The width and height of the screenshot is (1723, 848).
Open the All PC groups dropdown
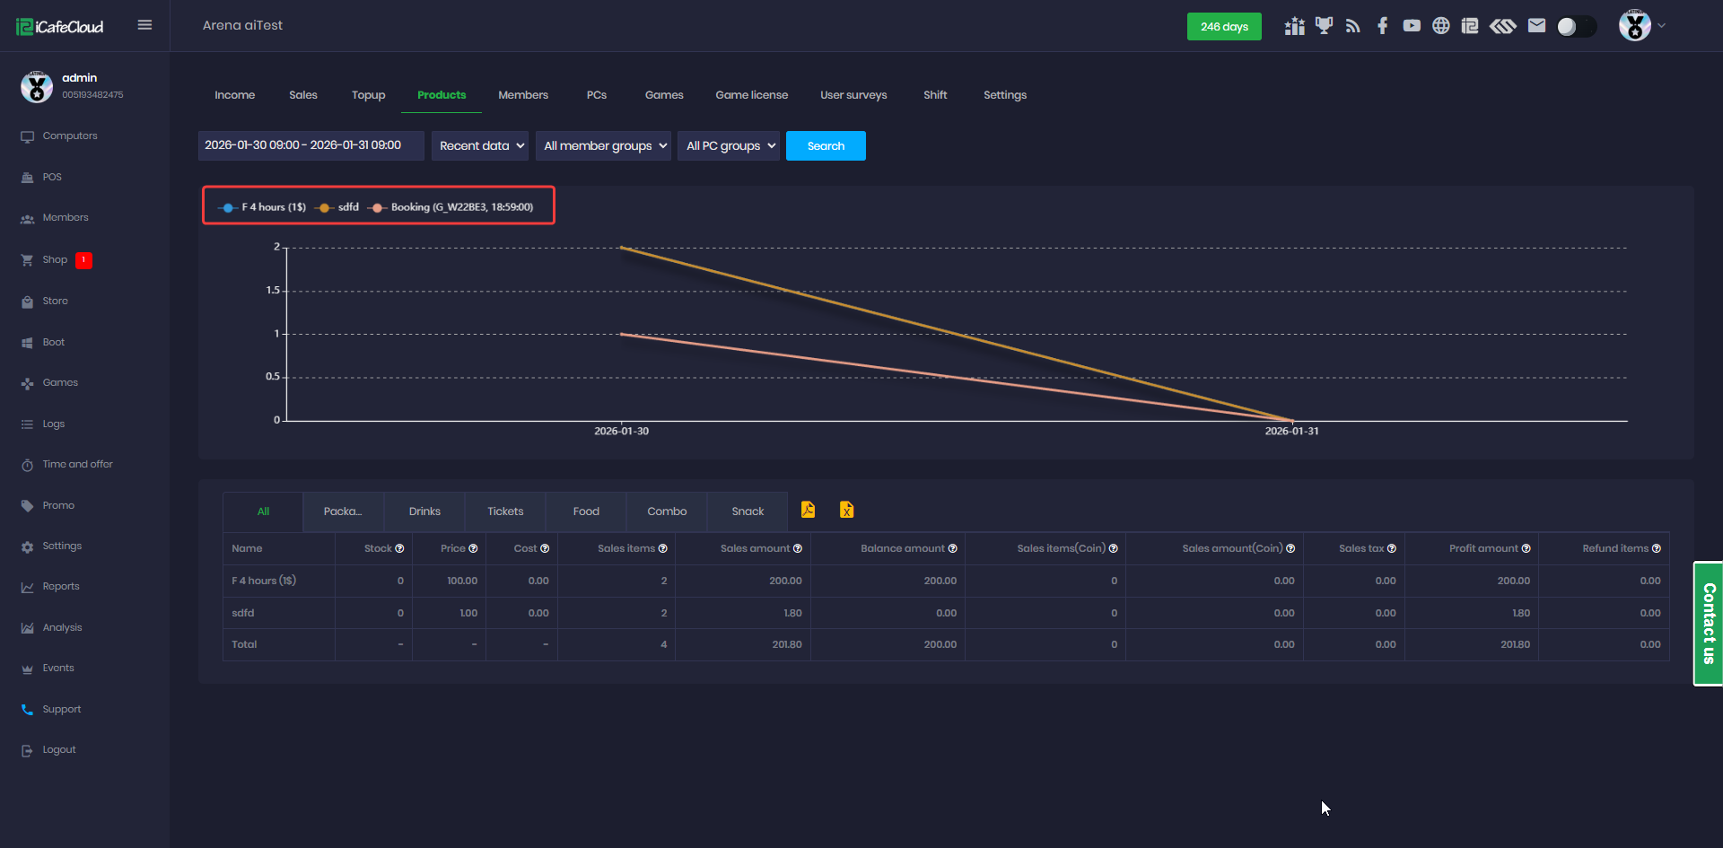point(729,146)
